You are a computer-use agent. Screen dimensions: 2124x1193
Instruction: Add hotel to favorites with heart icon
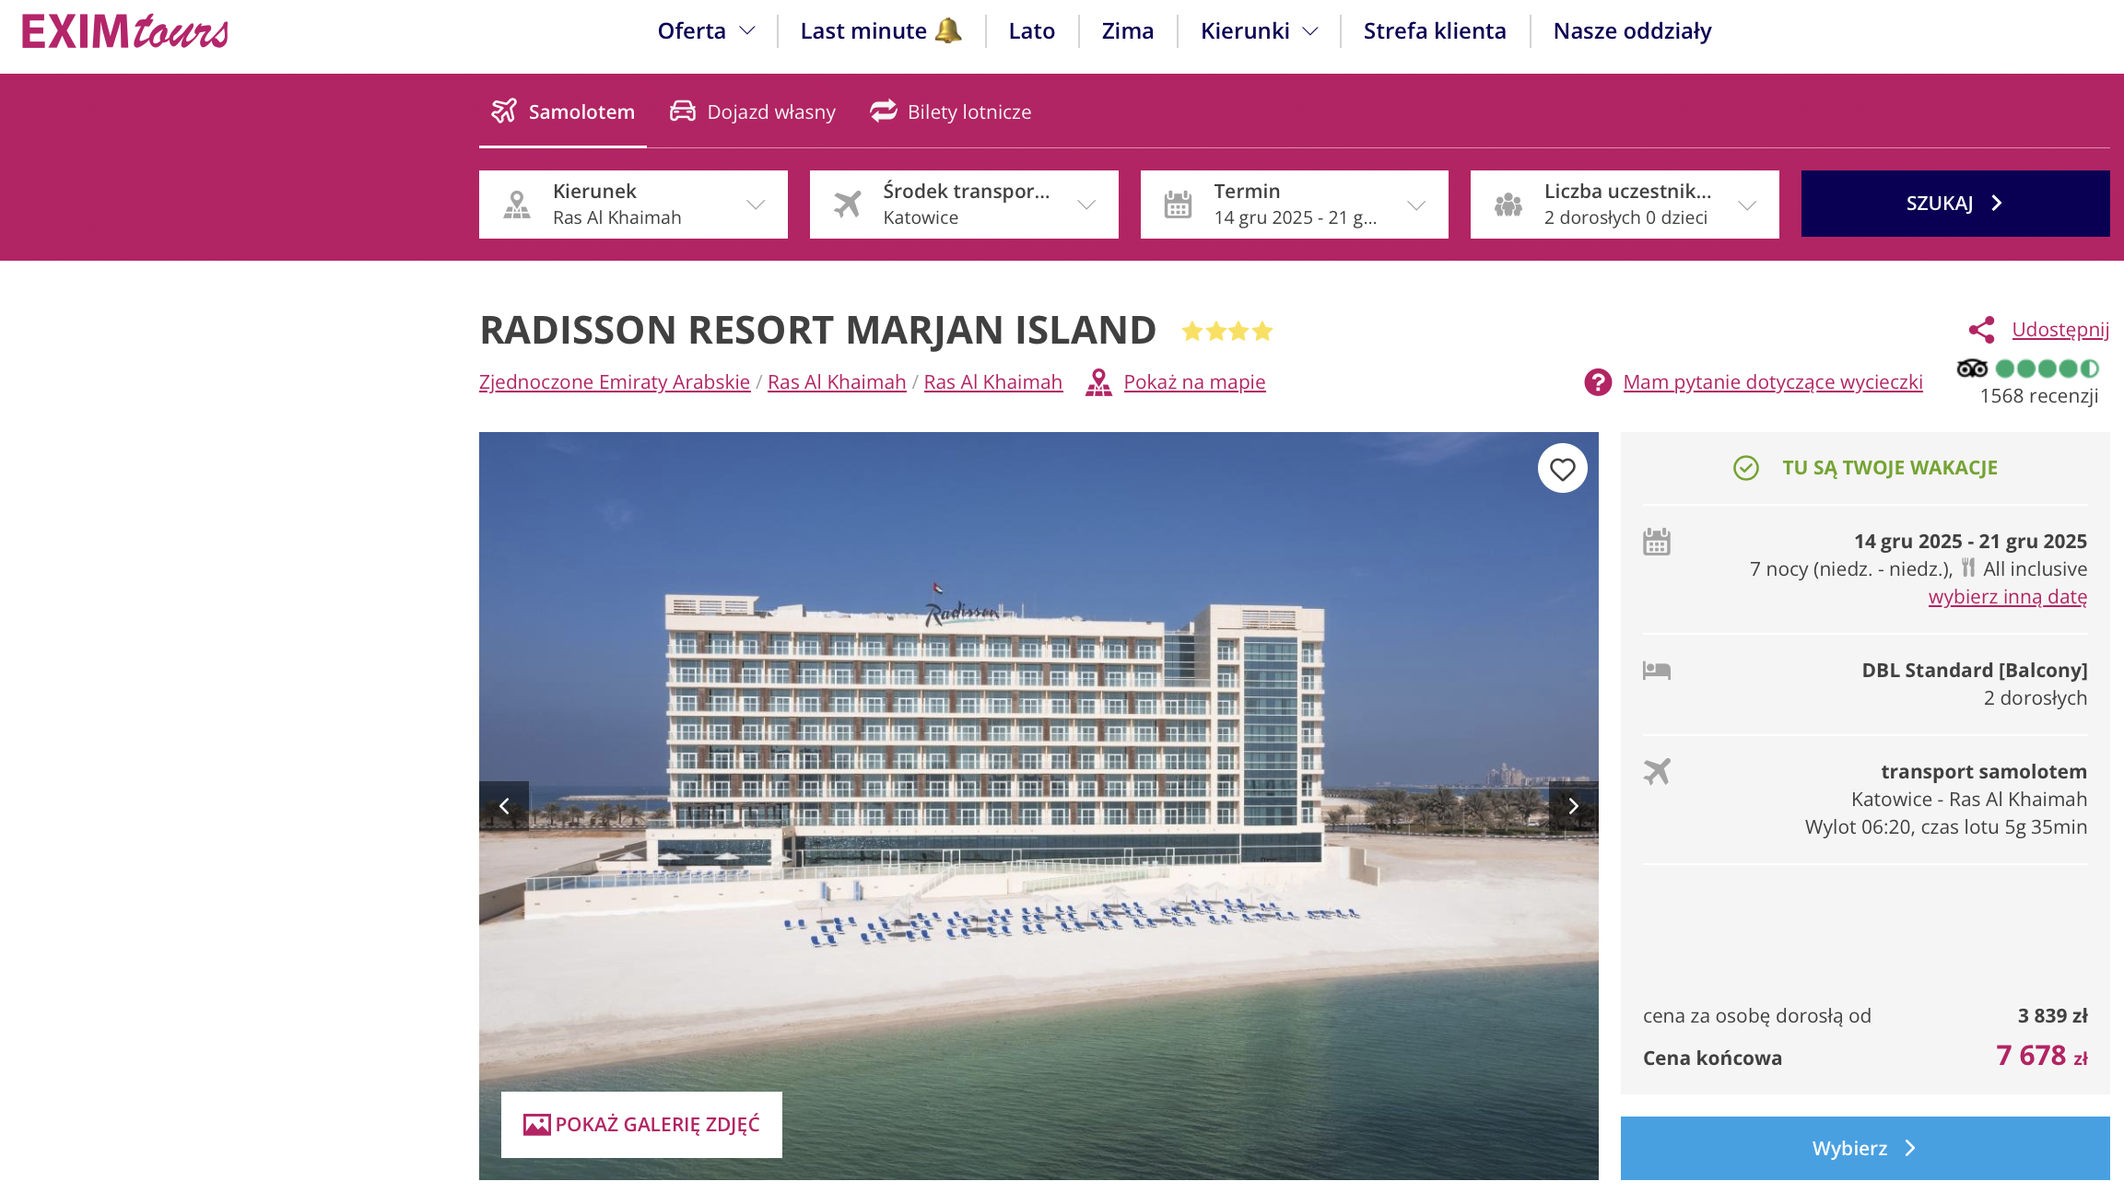point(1562,469)
